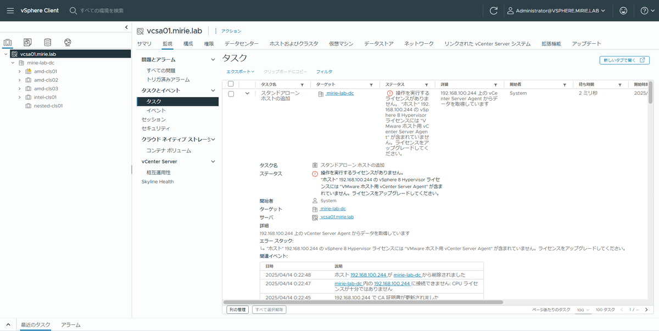The width and height of the screenshot is (659, 331).
Task: Filter the 開始者 column
Action: tap(565, 85)
